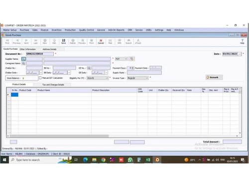This screenshot has height=187, width=249.
Task: Click the Windows Start button
Action: tap(4, 160)
